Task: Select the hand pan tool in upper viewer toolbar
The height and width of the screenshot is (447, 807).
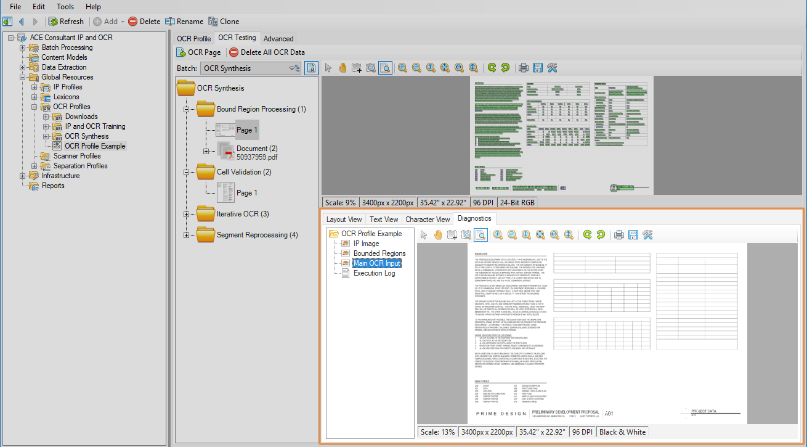Action: [342, 68]
